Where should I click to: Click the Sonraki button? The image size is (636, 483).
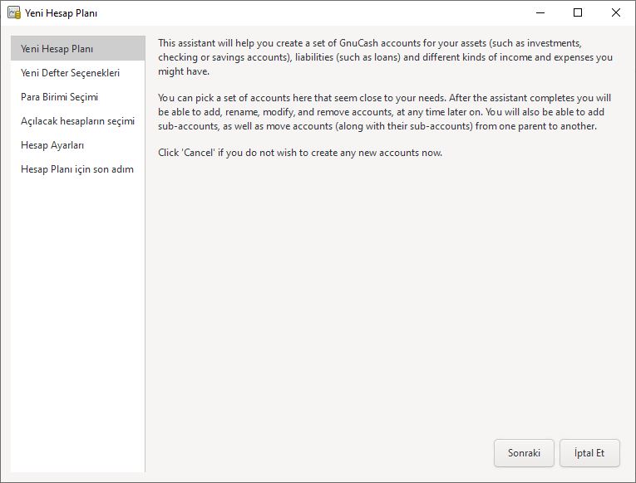(x=524, y=453)
